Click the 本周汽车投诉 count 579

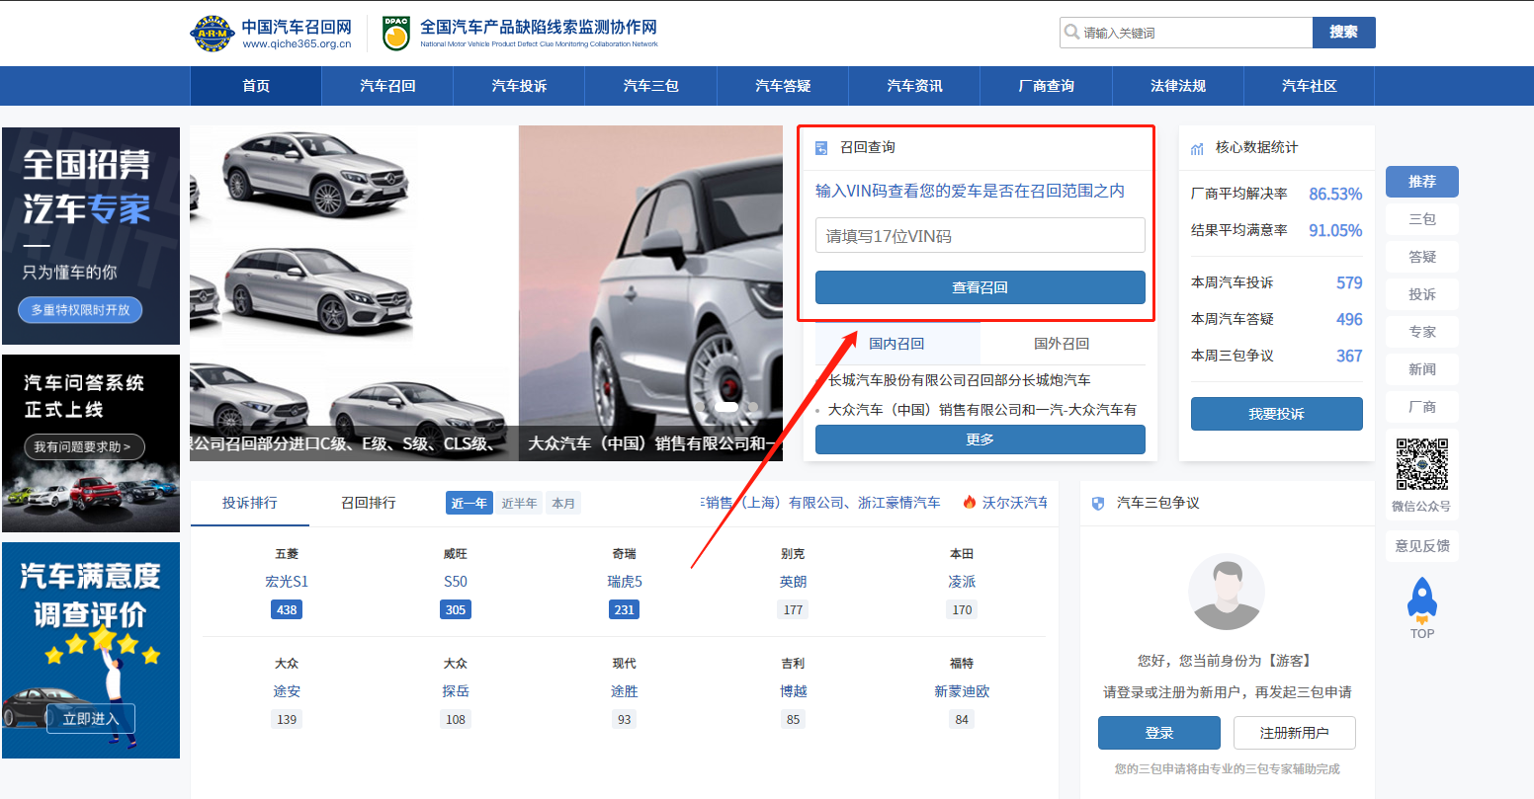(x=1349, y=283)
